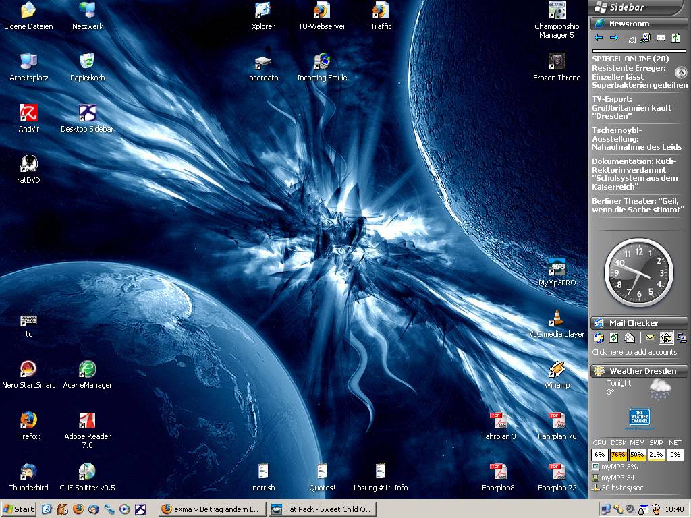Click the Mail Checker refresh icon
The width and height of the screenshot is (691, 518).
614,338
